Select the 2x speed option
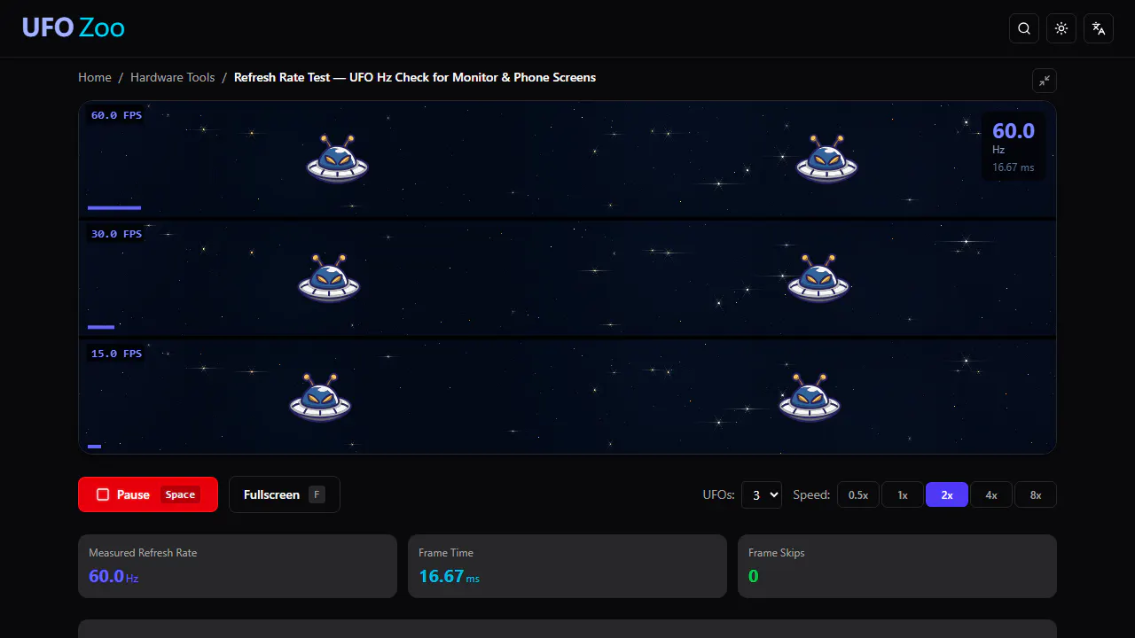 click(x=947, y=494)
